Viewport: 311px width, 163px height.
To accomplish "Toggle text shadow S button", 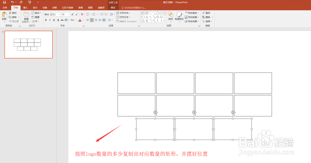I will click(58, 20).
